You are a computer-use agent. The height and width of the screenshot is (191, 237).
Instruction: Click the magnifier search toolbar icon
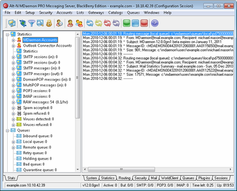pos(40,23)
